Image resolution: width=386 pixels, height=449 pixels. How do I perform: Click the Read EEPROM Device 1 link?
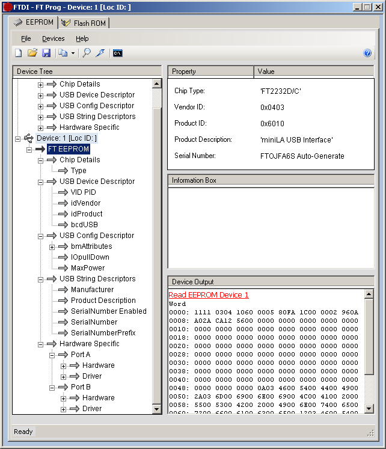click(209, 295)
